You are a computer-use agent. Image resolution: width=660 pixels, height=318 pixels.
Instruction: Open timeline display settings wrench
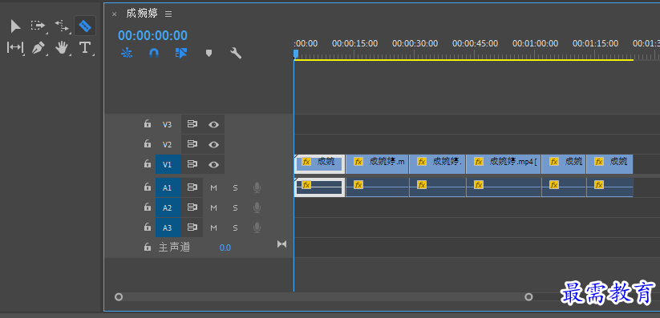click(x=236, y=53)
